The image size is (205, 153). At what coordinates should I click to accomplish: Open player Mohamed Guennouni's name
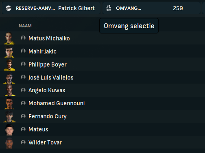coord(57,103)
